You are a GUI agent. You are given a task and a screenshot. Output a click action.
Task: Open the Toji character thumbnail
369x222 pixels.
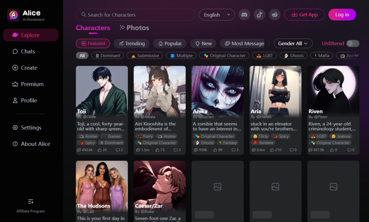pos(102,91)
